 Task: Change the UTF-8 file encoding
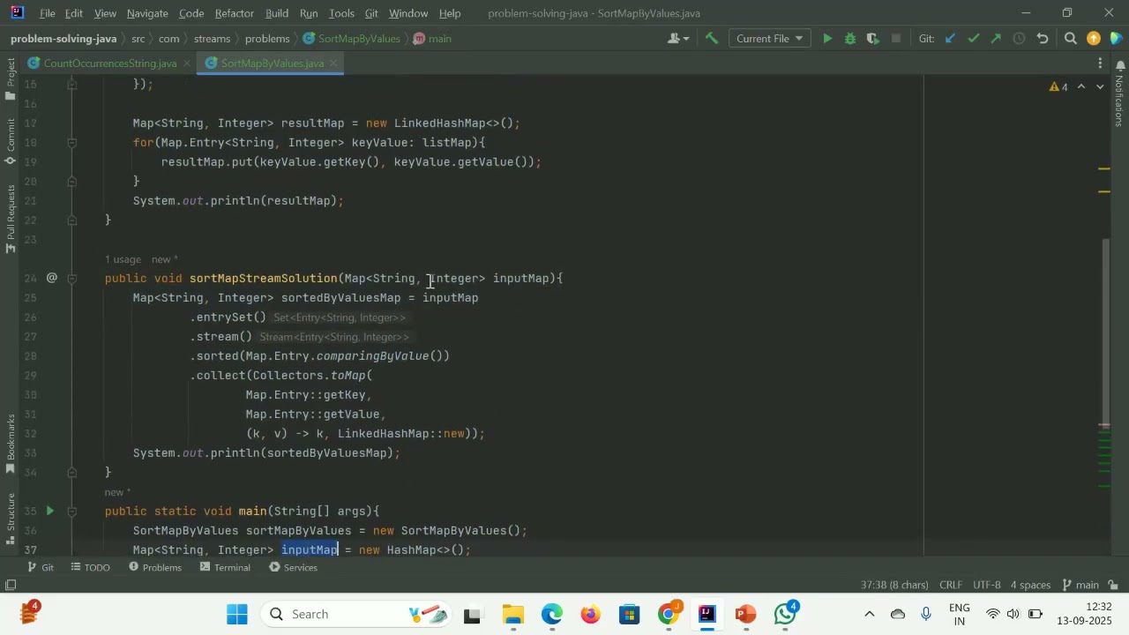(987, 585)
